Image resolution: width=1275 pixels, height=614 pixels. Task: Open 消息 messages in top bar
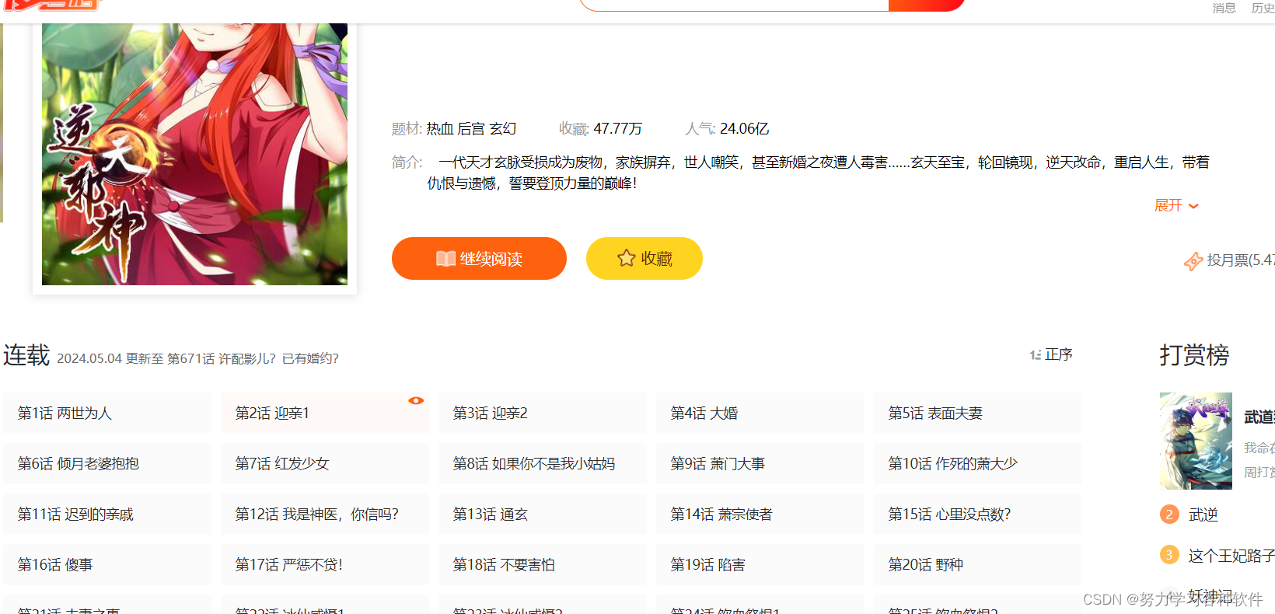pyautogui.click(x=1224, y=8)
